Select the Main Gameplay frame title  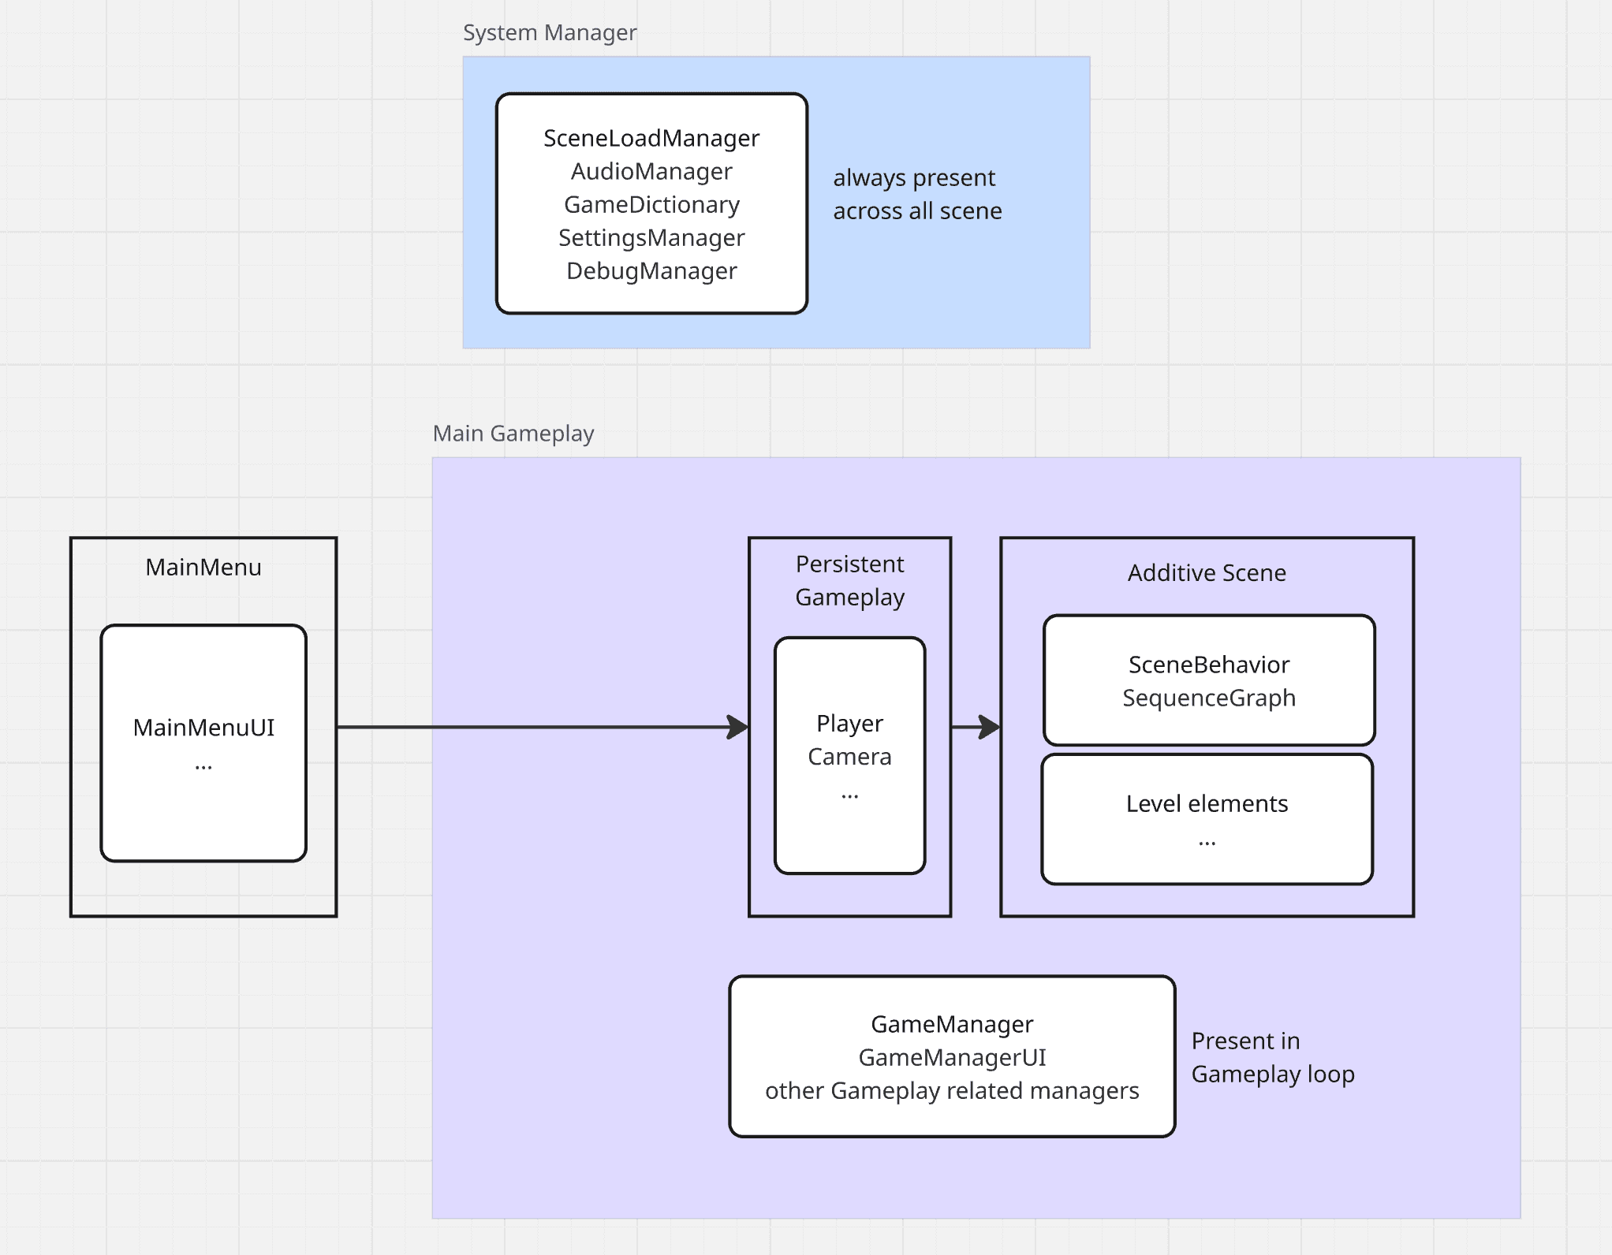pyautogui.click(x=513, y=433)
